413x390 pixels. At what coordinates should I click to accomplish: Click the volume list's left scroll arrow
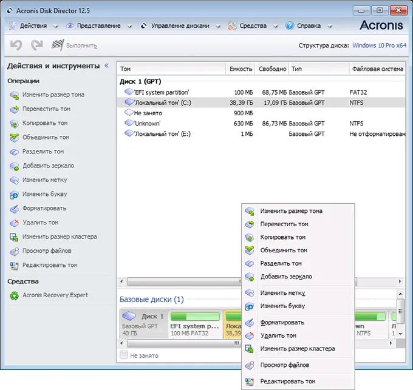(x=121, y=281)
